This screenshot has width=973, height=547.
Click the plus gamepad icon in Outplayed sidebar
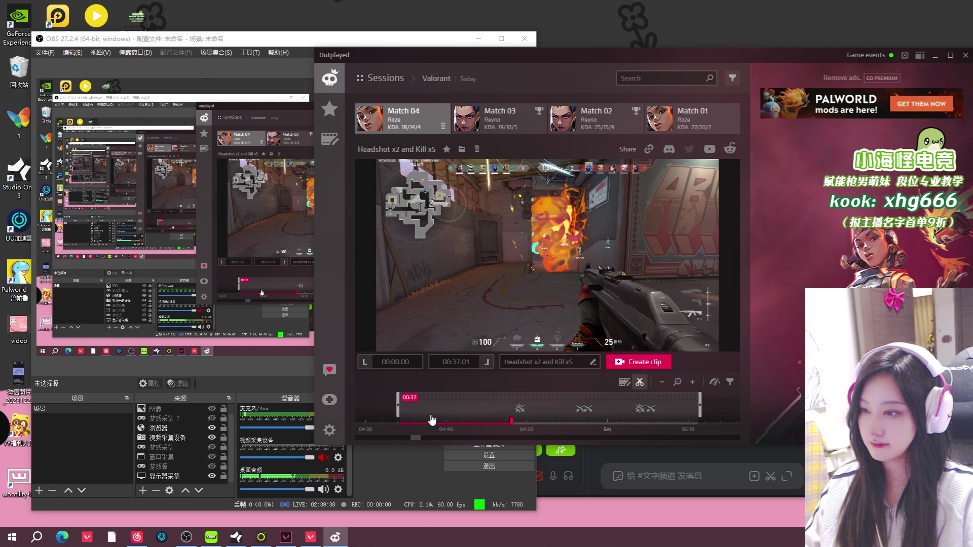pos(329,400)
